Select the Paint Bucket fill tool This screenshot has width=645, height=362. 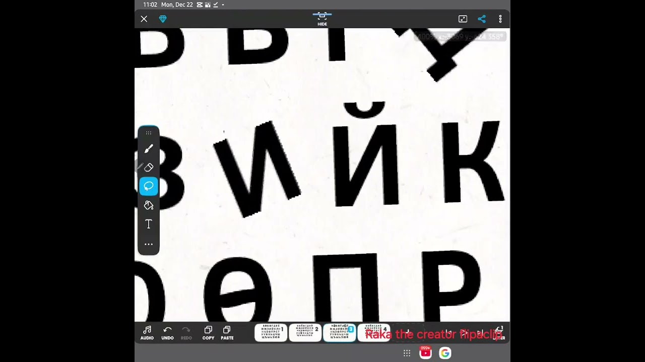[x=149, y=205]
